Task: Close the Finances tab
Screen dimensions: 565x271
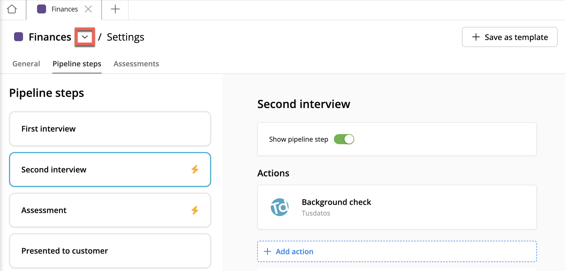Action: 88,9
